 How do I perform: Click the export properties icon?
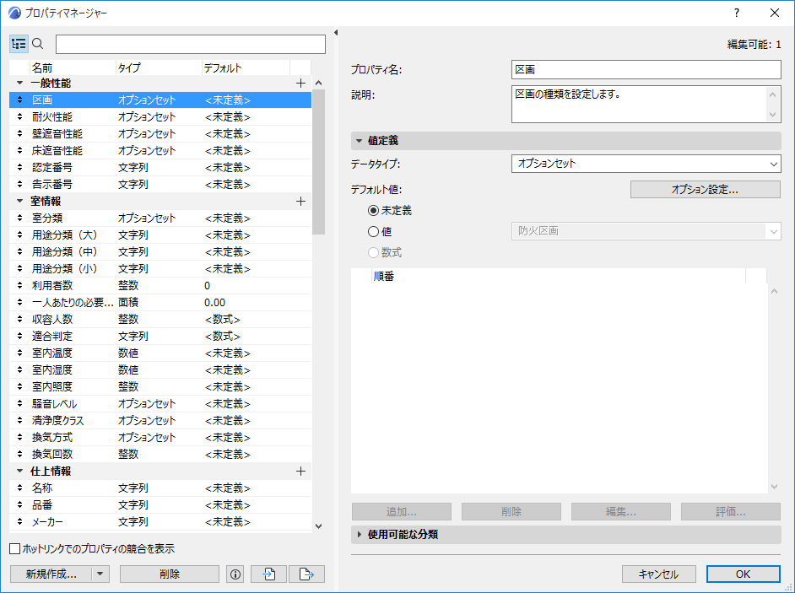coord(306,574)
